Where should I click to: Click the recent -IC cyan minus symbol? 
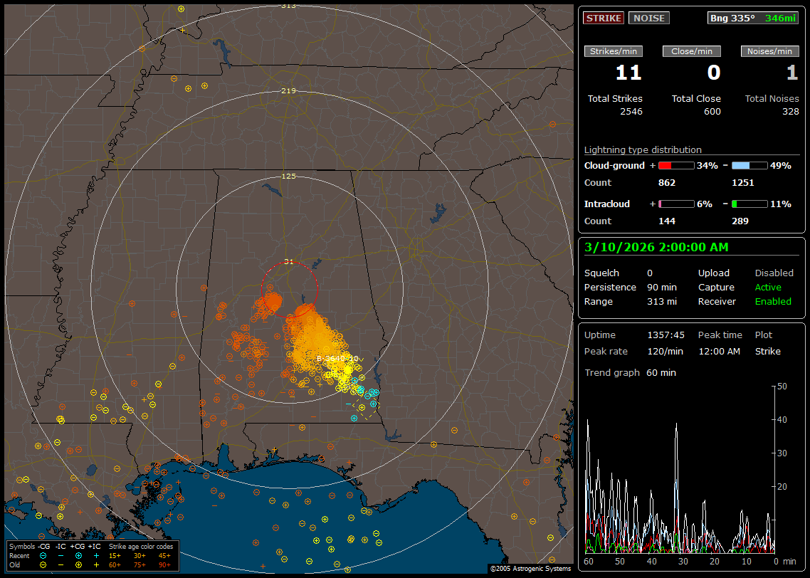click(61, 555)
